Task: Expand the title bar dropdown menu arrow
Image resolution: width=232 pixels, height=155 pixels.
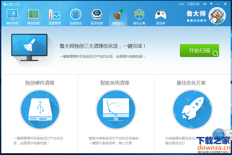Action: tap(211, 4)
